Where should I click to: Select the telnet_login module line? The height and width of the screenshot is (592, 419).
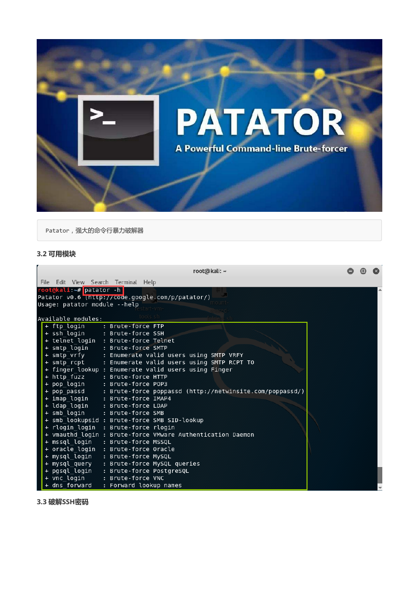(x=110, y=341)
